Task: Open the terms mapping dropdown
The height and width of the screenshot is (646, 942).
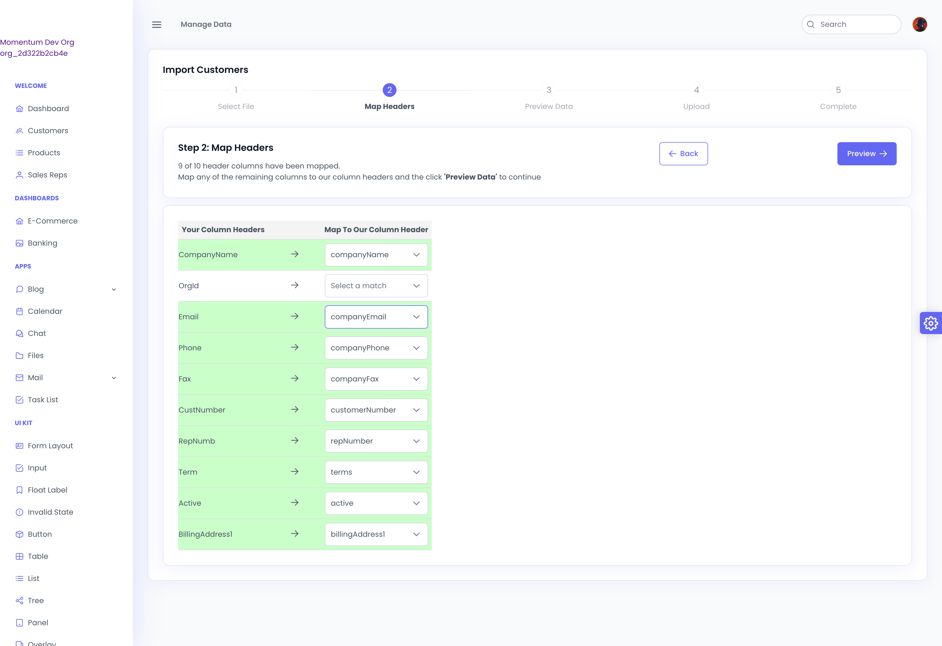Action: [x=376, y=472]
